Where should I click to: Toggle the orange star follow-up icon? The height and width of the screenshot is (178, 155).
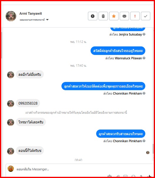tap(114, 16)
